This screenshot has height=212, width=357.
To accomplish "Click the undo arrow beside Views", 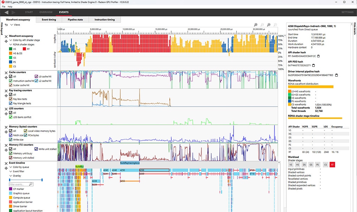I will (6, 25).
